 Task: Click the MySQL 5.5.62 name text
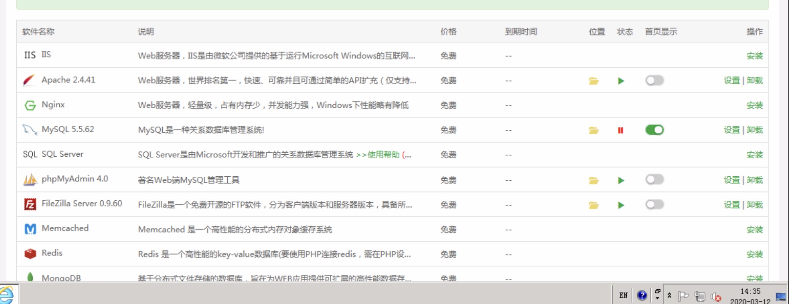pos(68,129)
